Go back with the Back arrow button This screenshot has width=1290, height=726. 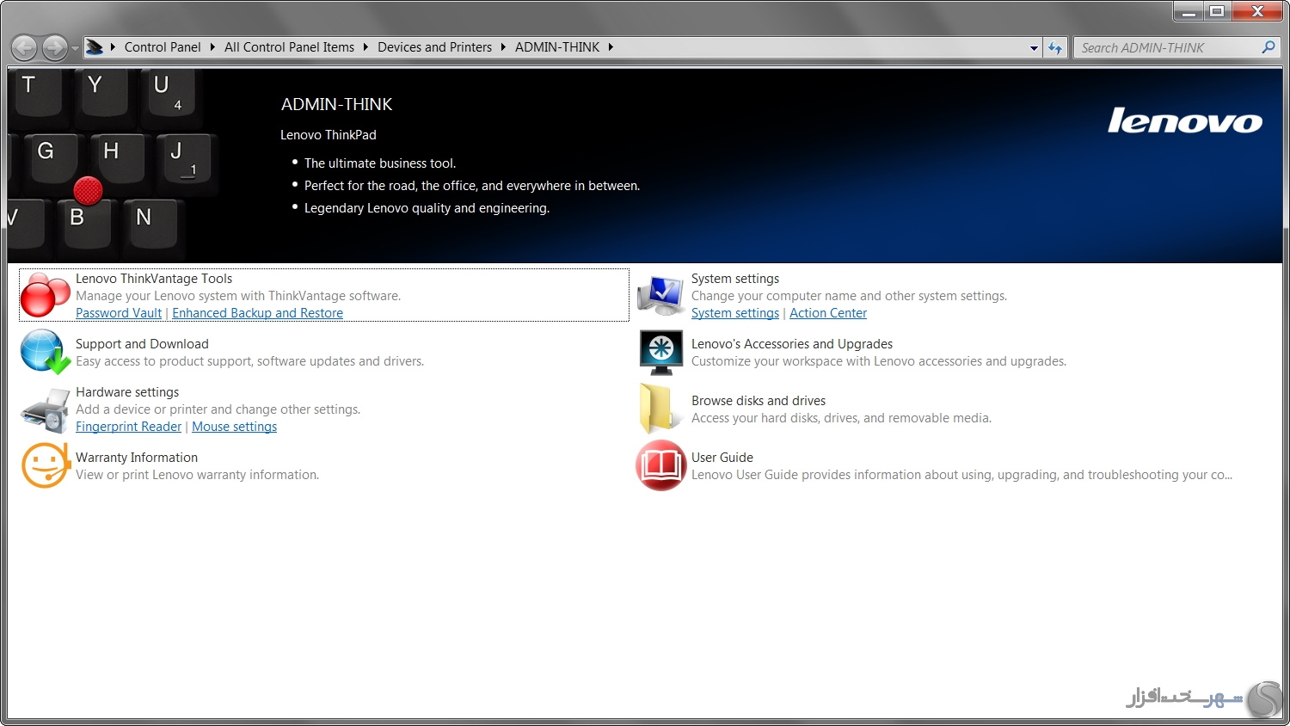[24, 47]
